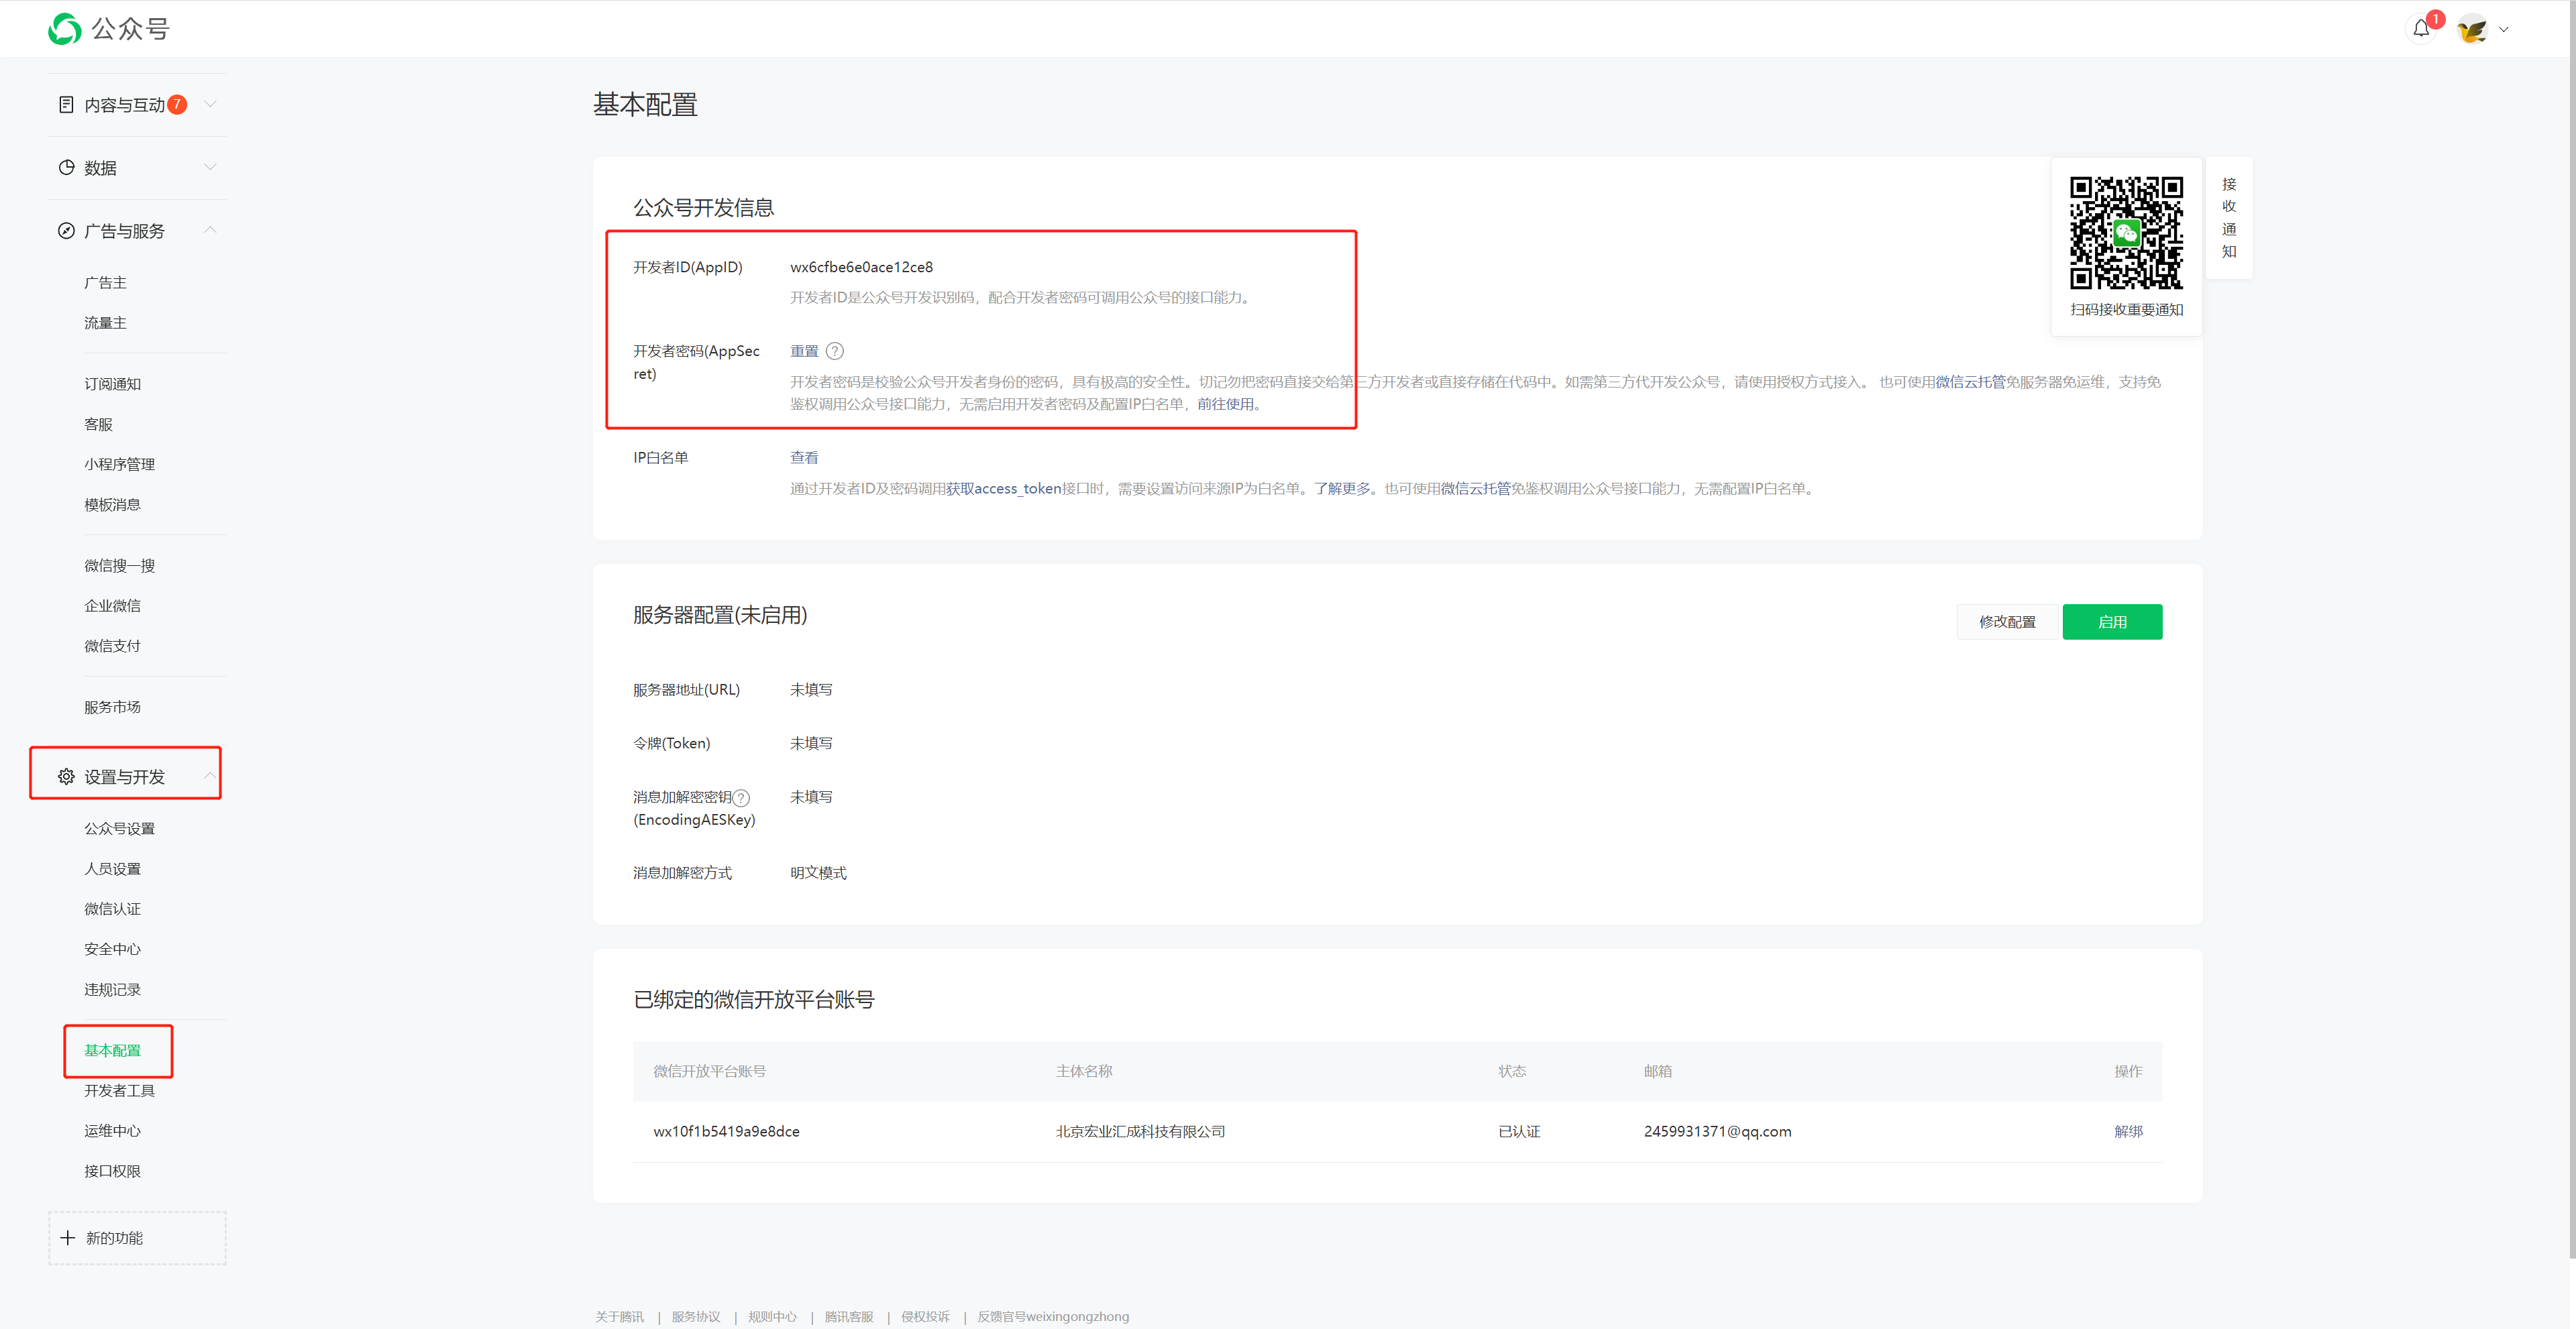
Task: Open 客服 in sidebar
Action: point(98,424)
